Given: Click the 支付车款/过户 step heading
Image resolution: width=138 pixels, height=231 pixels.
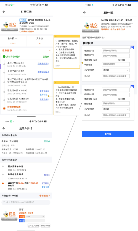Looking at the screenshot, I should (x=13, y=57).
